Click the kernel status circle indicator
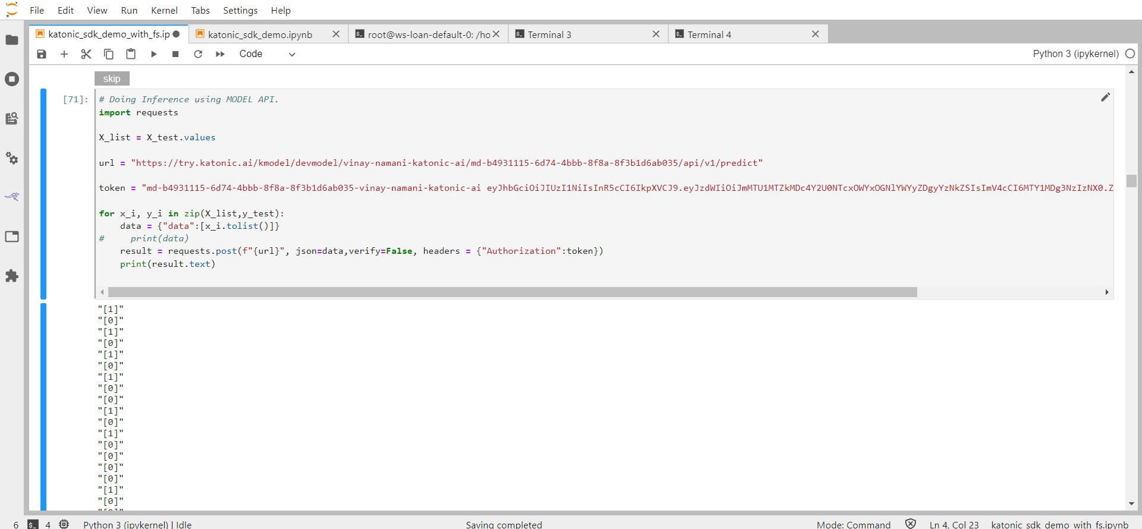 click(x=1130, y=53)
